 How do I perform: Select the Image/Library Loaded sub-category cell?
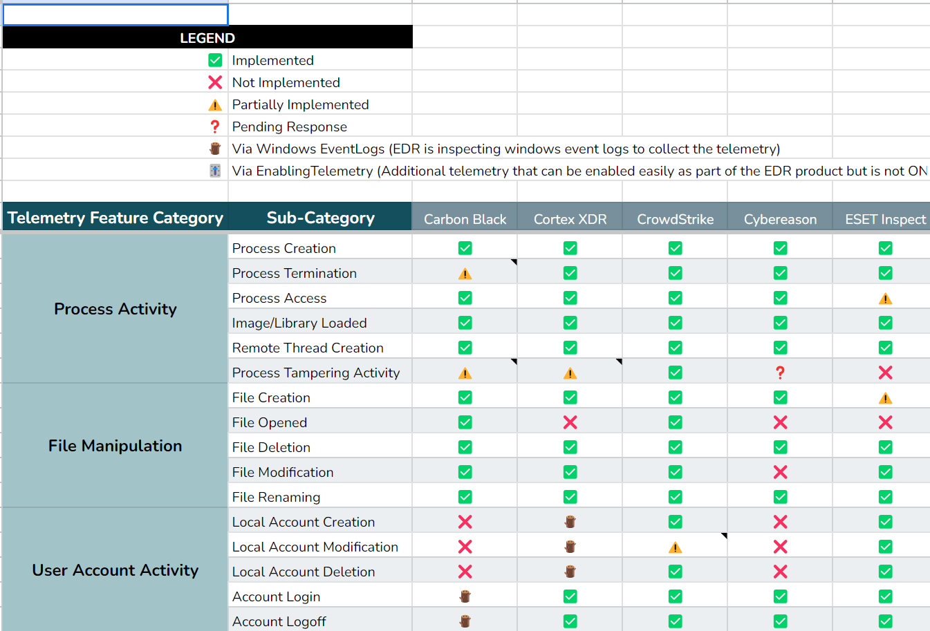tap(320, 323)
